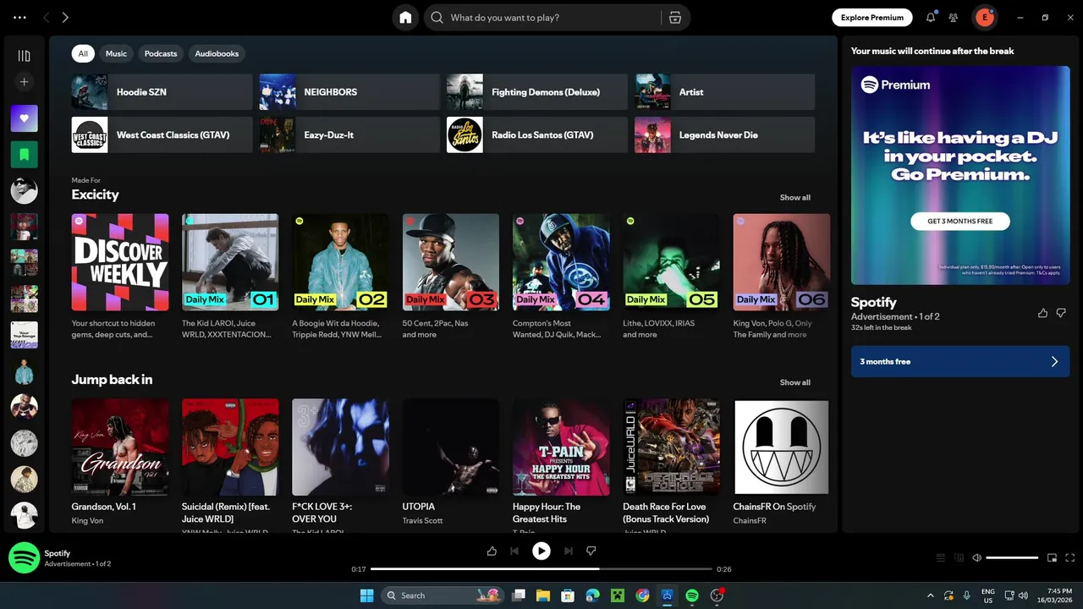Open ChainsFR On Spotify cover
Screen dimensions: 1083x609
click(x=782, y=447)
